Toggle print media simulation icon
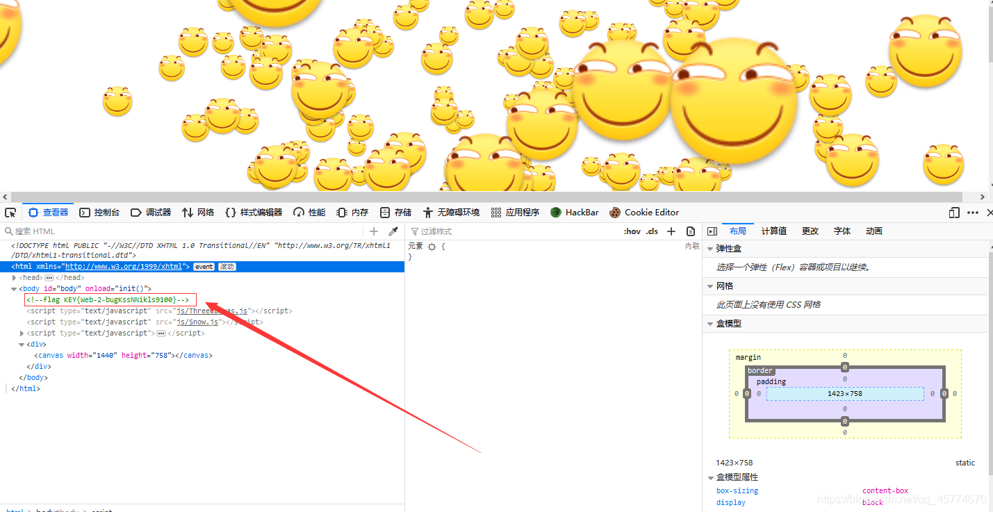993x512 pixels. pyautogui.click(x=691, y=231)
